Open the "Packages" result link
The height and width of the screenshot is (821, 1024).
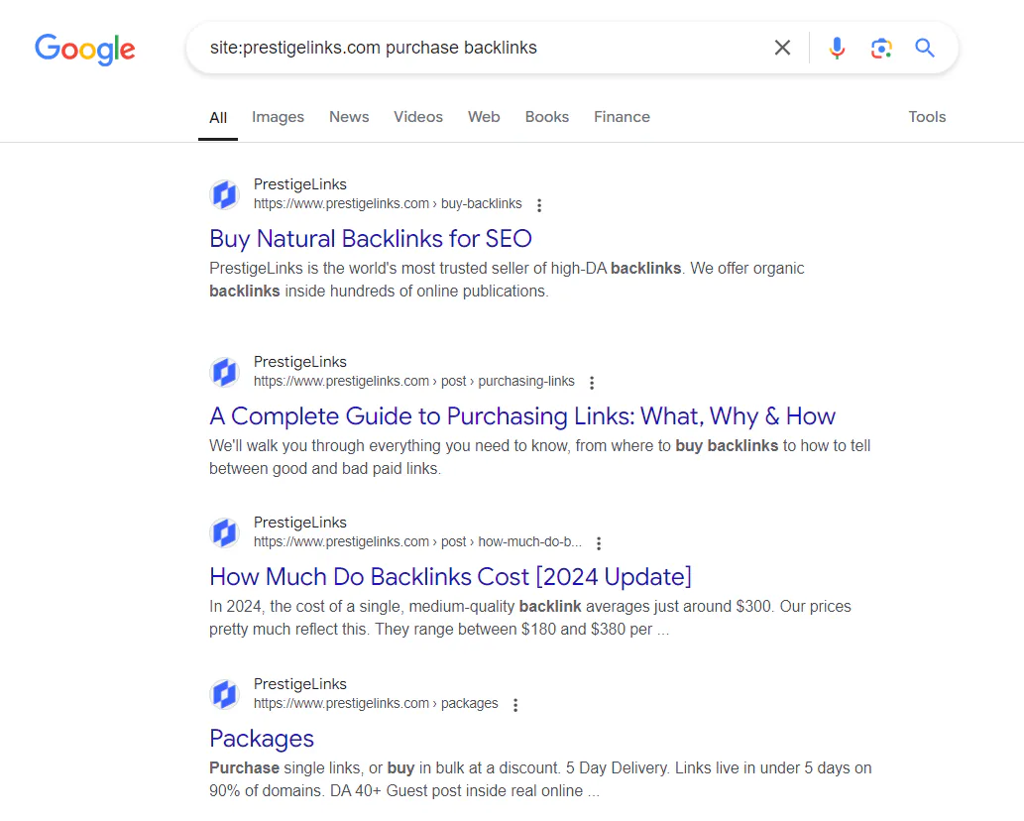pyautogui.click(x=262, y=739)
